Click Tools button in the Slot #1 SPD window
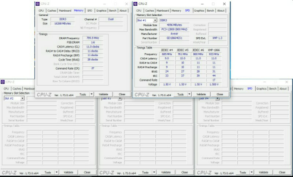This screenshot has width=293, height=177. point(180,95)
